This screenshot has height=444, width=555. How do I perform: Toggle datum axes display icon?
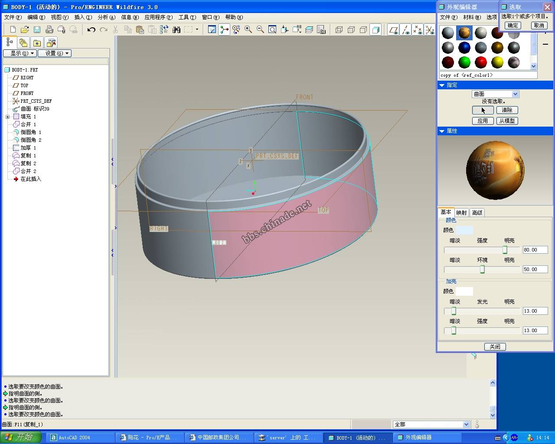tap(405, 29)
